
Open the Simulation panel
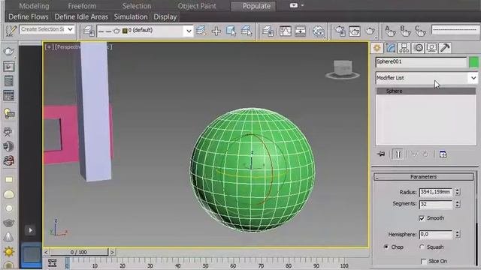tap(131, 16)
